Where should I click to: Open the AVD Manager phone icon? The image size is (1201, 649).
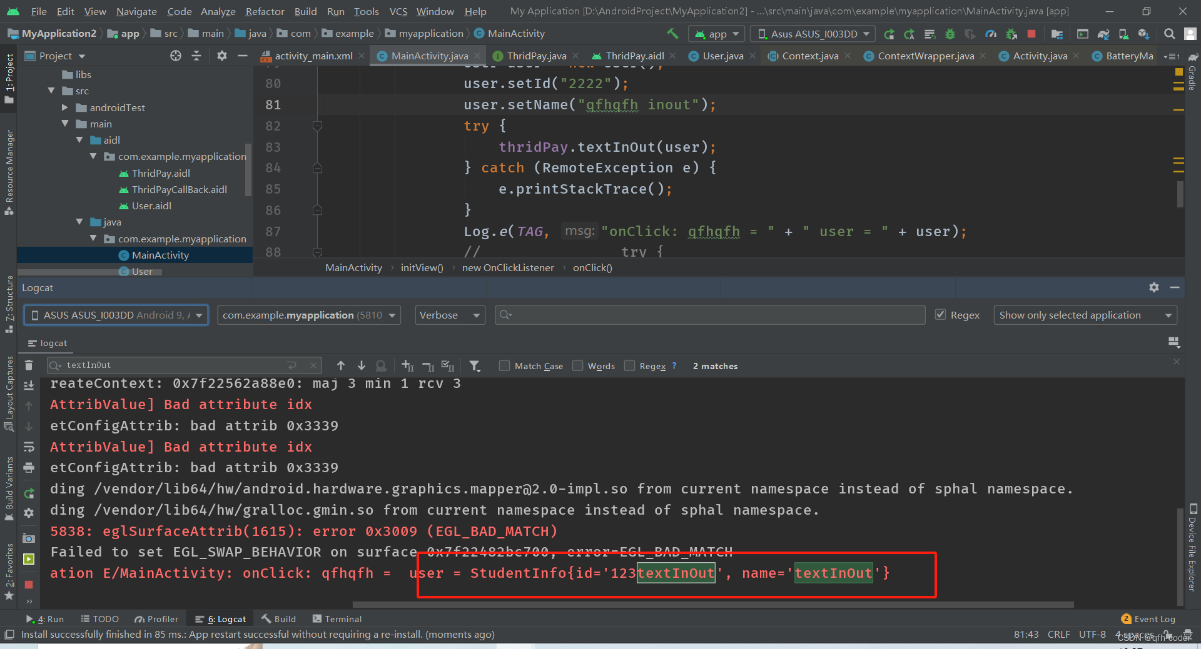coord(1123,34)
